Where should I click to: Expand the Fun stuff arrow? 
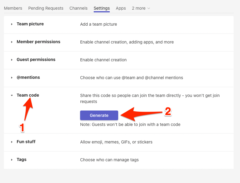[11, 142]
